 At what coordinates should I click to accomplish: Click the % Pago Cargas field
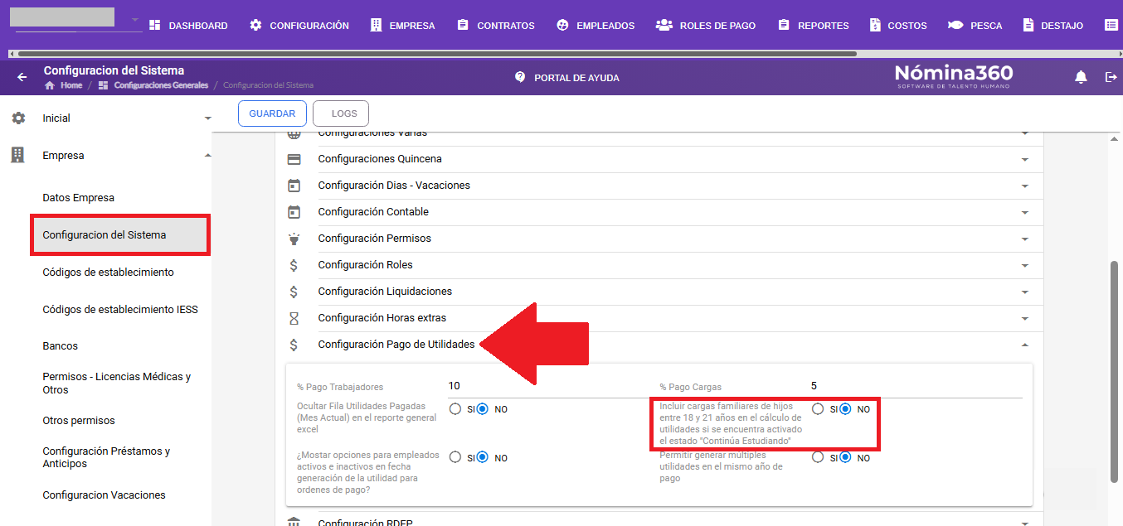tap(916, 386)
